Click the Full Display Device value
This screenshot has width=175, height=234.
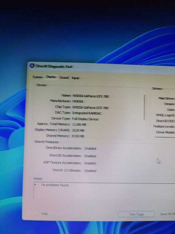[x=85, y=119]
